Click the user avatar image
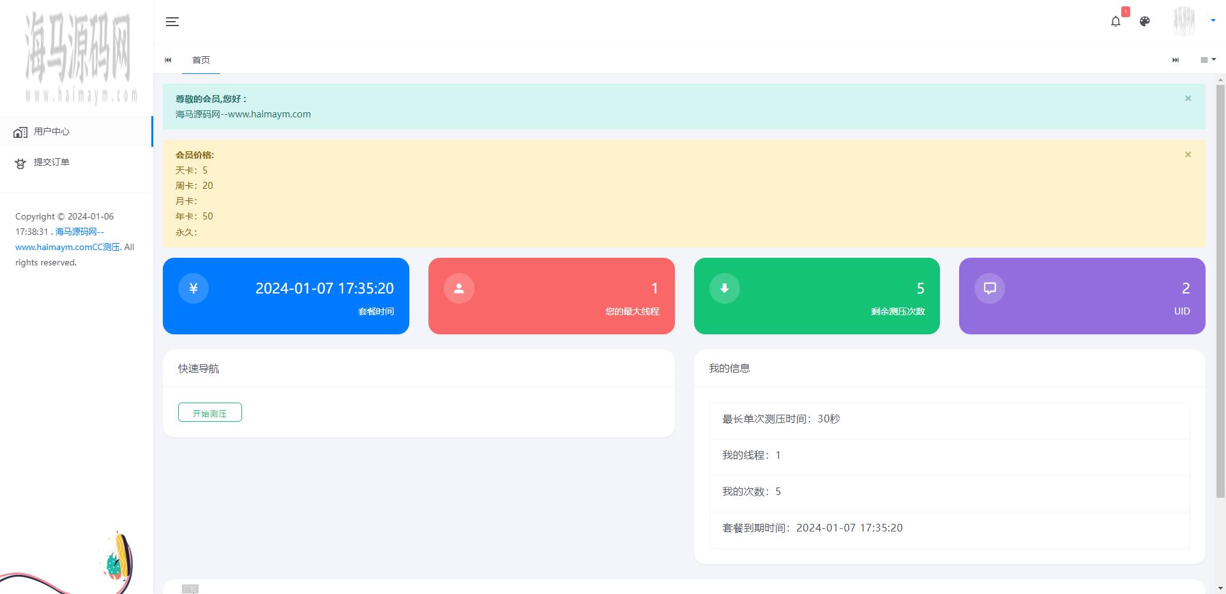Viewport: 1226px width, 594px height. click(x=1184, y=21)
